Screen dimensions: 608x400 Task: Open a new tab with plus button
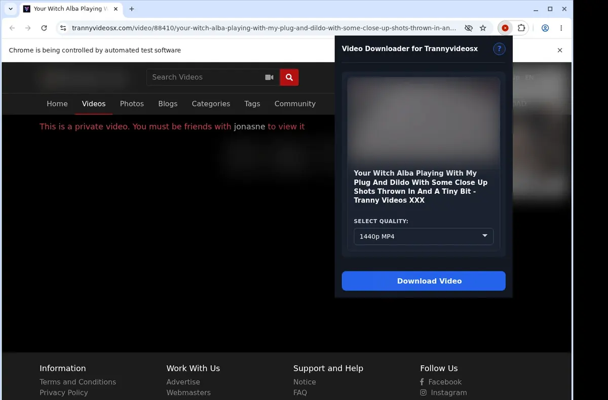[132, 9]
